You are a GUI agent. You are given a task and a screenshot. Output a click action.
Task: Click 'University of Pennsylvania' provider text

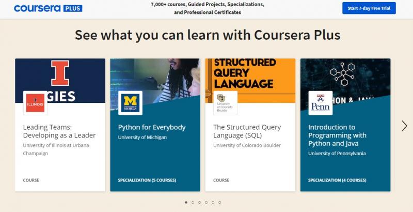[337, 154]
